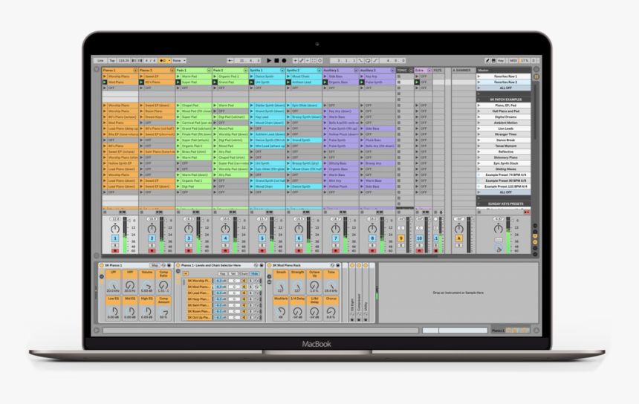Click the Pianos 1 track clip stop button
This screenshot has width=639, height=404.
[105, 212]
